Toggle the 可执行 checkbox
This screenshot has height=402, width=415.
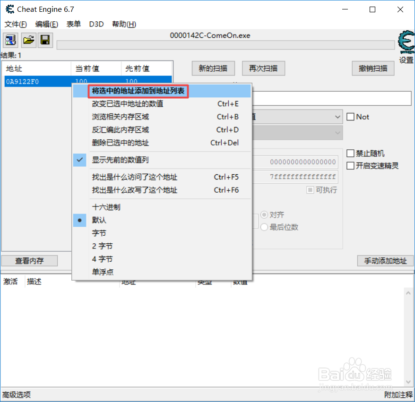pos(310,190)
